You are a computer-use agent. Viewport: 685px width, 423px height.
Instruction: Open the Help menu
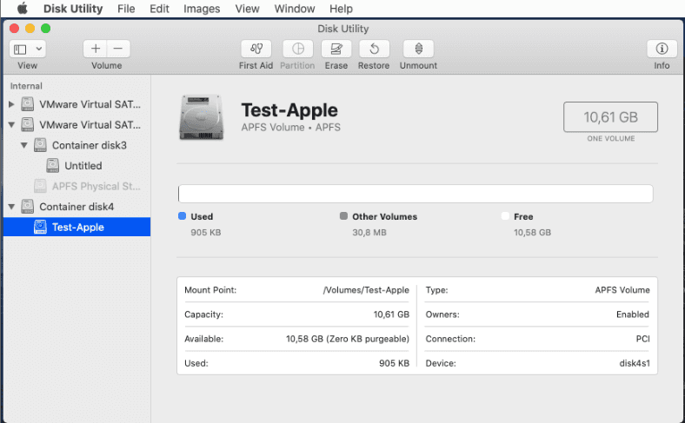(x=341, y=9)
